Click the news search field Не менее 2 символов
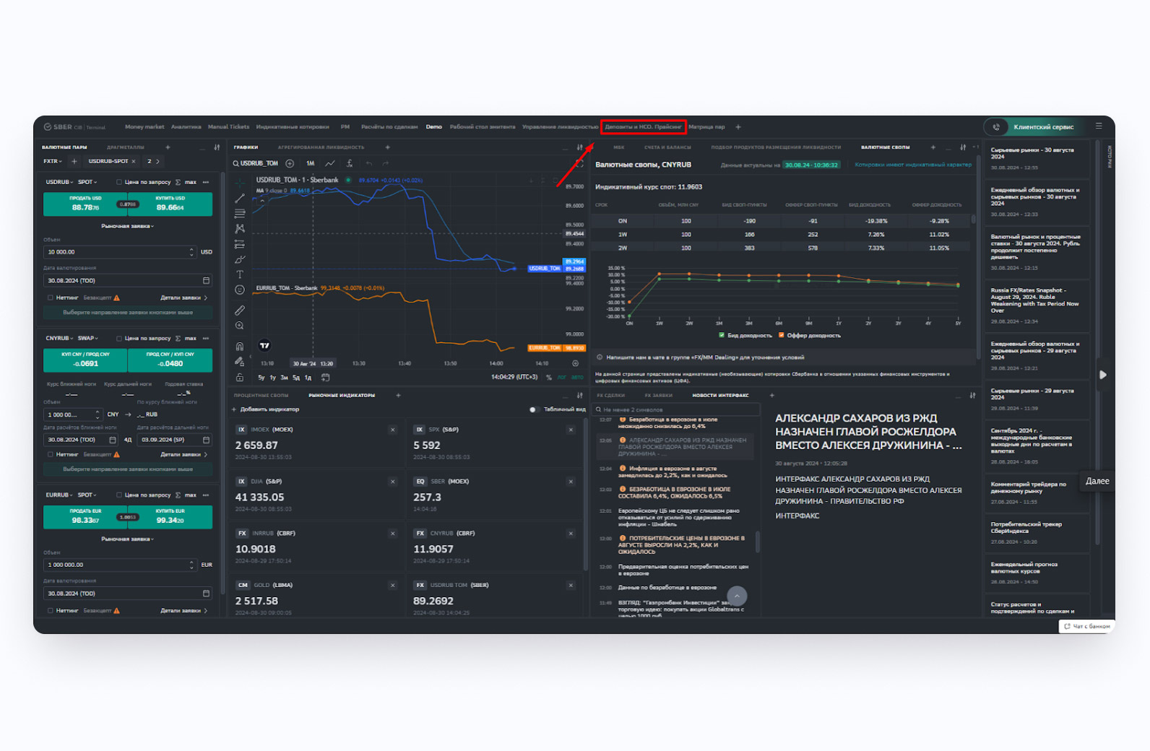This screenshot has width=1150, height=751. coord(675,409)
